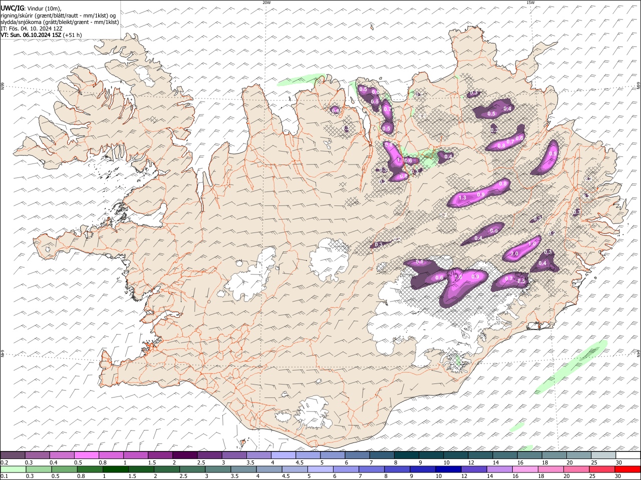Pick the 1.5 magenta-purple swatch, upper legend

[x=160, y=455]
